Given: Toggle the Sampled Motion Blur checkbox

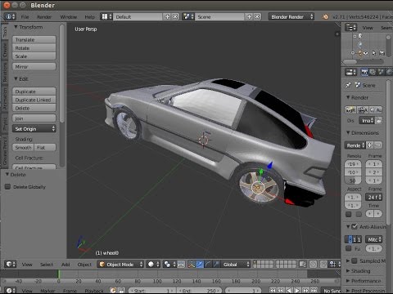Looking at the screenshot, I should (x=355, y=261).
